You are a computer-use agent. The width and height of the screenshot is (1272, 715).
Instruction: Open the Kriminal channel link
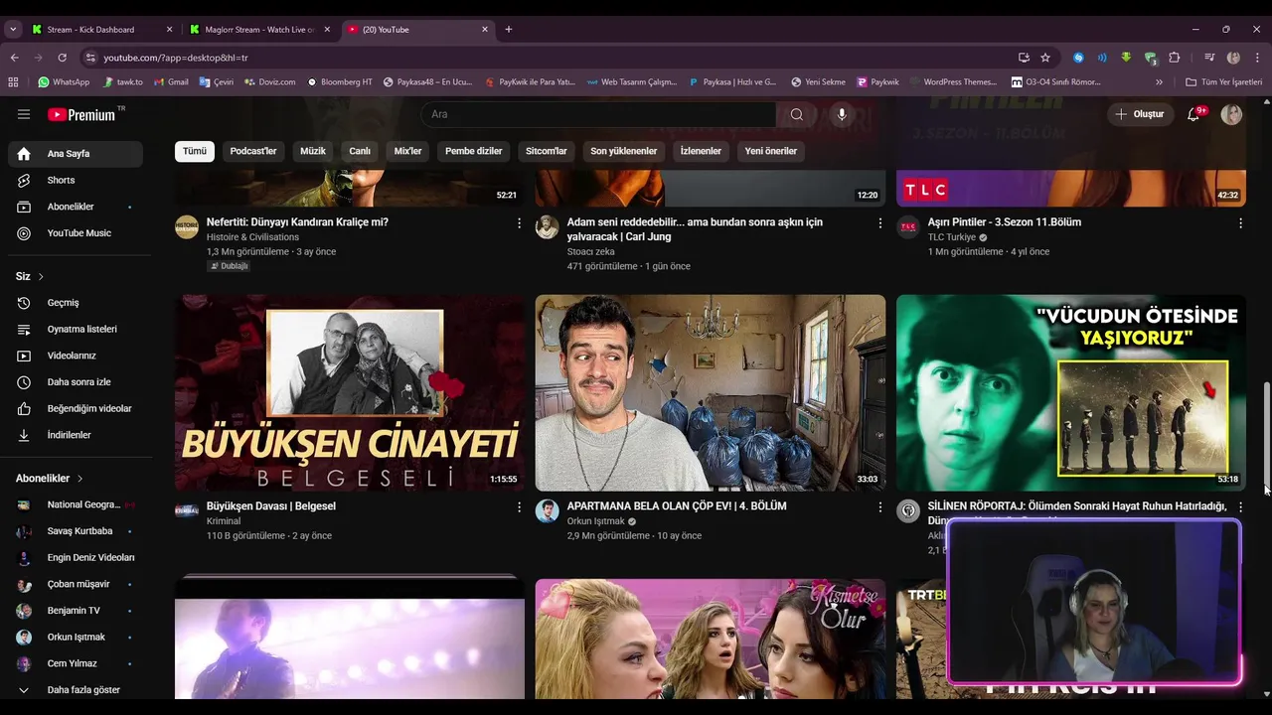point(224,521)
